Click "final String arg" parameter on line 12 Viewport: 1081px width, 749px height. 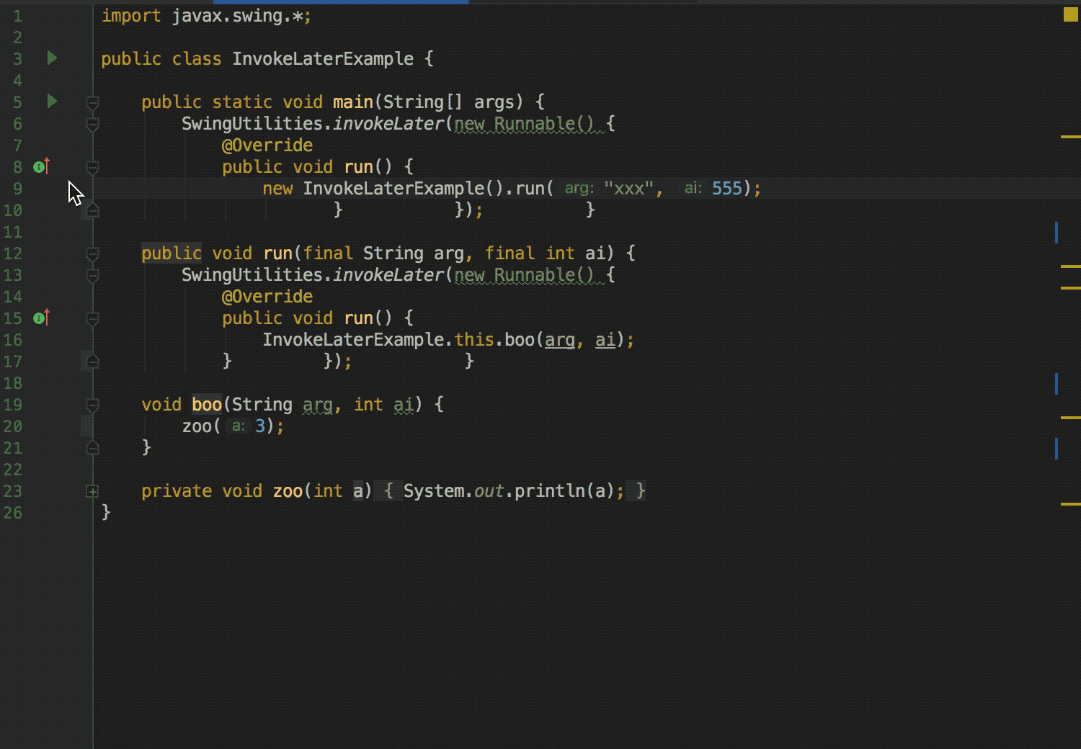(x=383, y=254)
